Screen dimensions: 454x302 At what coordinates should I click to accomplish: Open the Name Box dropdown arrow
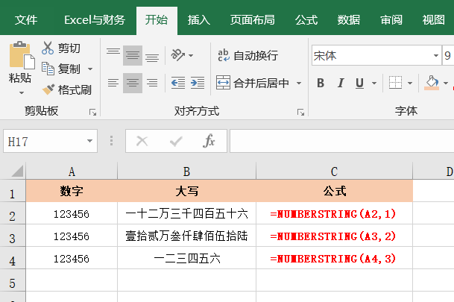click(89, 141)
